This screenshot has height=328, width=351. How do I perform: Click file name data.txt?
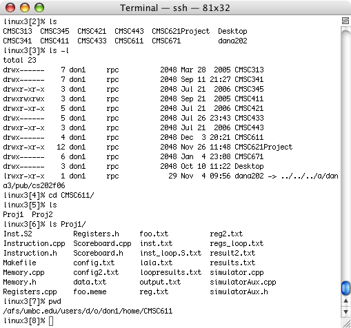coord(90,282)
